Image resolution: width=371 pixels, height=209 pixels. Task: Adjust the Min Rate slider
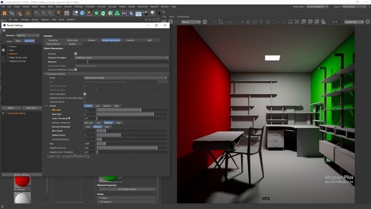pos(132,110)
